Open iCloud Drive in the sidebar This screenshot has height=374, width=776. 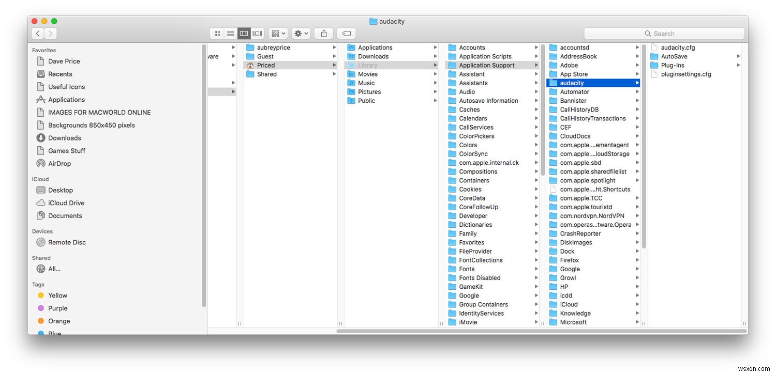pyautogui.click(x=66, y=203)
